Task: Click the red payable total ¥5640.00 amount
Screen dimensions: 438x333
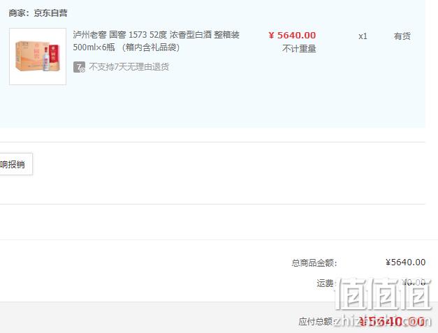Action: click(392, 322)
